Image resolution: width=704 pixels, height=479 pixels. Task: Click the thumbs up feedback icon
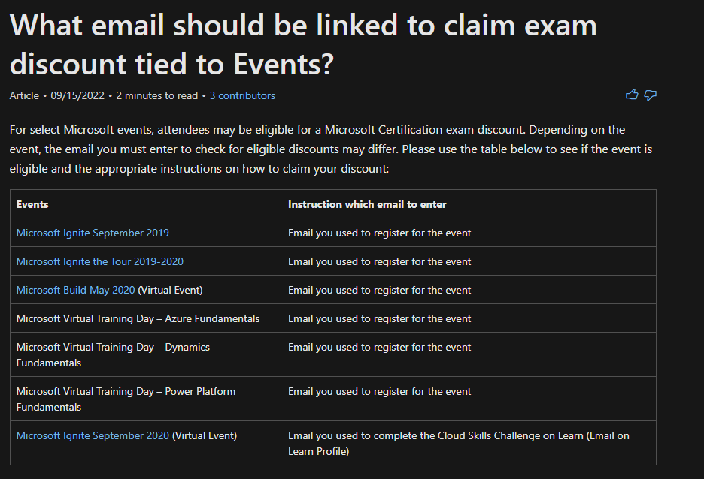[x=632, y=95]
